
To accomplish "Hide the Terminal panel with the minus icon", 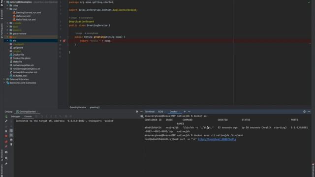I will [309, 112].
